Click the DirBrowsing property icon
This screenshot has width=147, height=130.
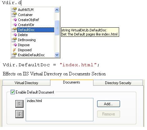14,40
